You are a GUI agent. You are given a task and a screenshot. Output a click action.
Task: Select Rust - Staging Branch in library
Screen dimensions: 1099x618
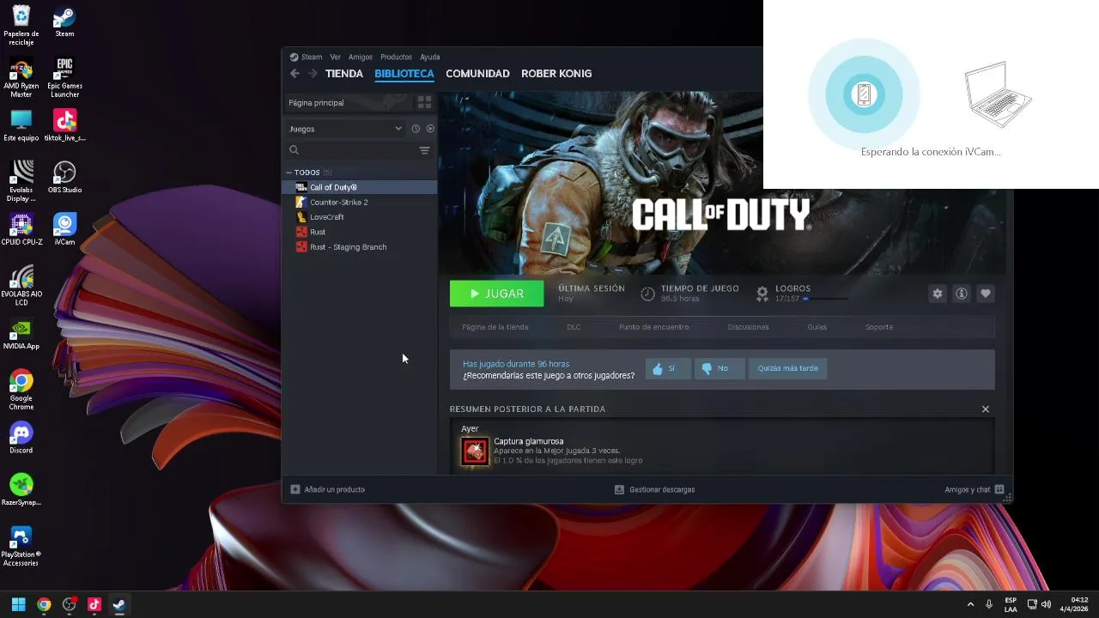(x=361, y=247)
